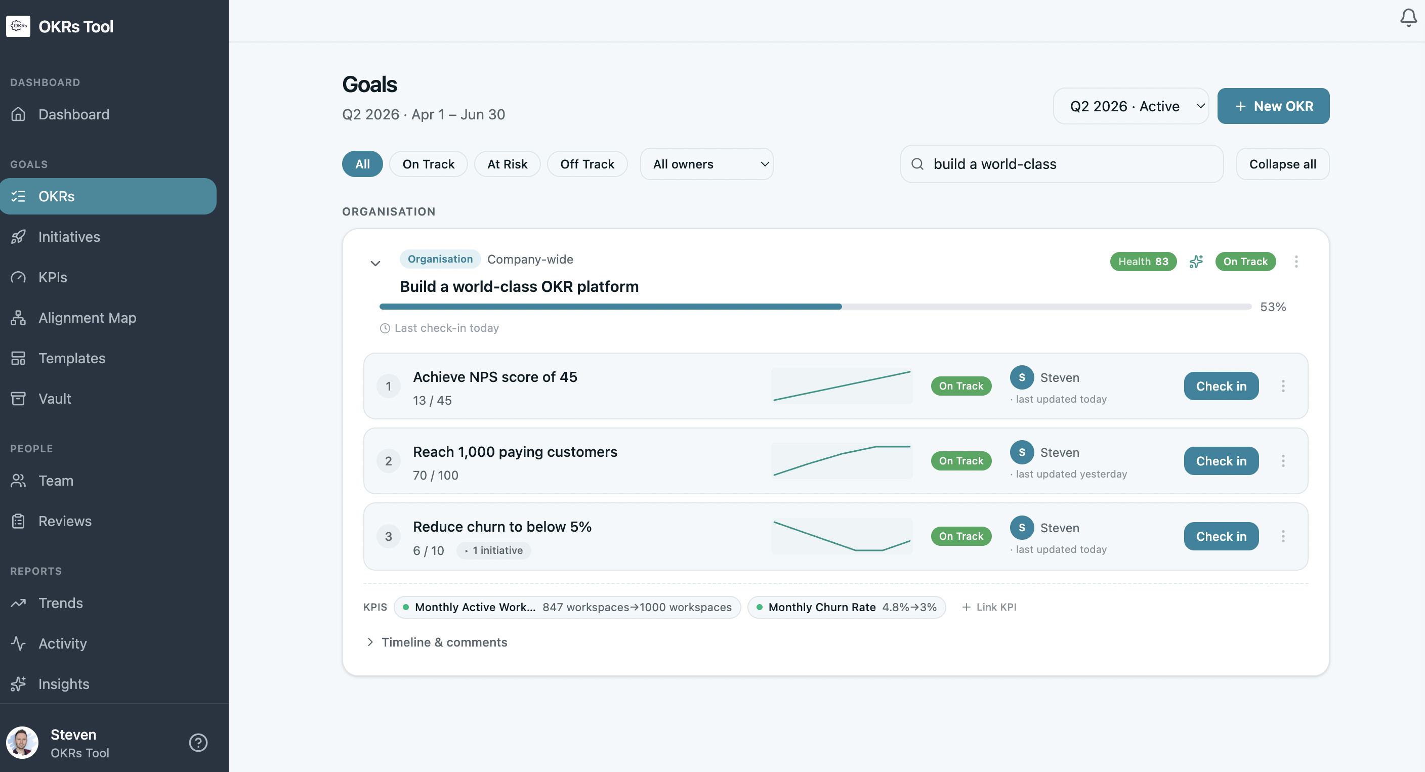Open Activity from the Reports section

[62, 643]
